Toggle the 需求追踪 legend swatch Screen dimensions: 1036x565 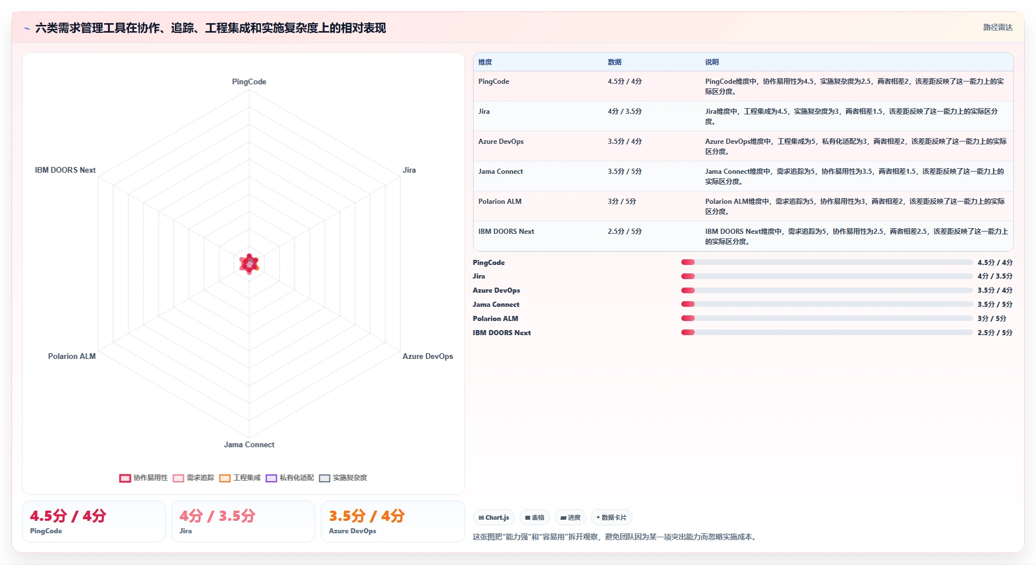[178, 478]
